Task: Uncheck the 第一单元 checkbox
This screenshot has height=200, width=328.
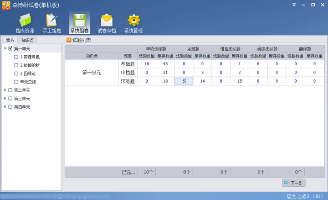Action: tap(10, 48)
